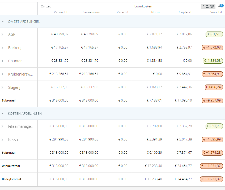
Task: Click the Kassa department name
Action: pos(13,140)
